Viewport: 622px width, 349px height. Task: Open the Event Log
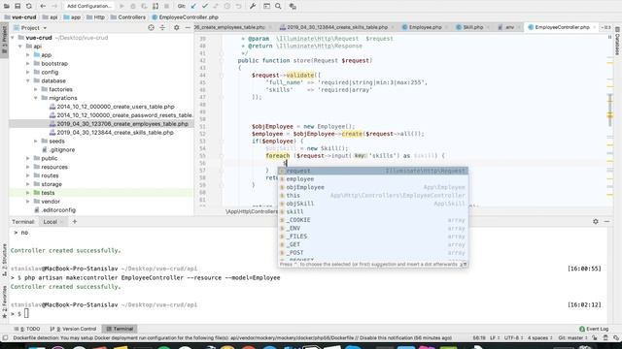[x=594, y=329]
